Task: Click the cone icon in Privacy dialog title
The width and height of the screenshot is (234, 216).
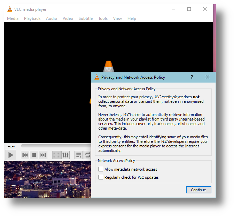Action: click(x=97, y=77)
